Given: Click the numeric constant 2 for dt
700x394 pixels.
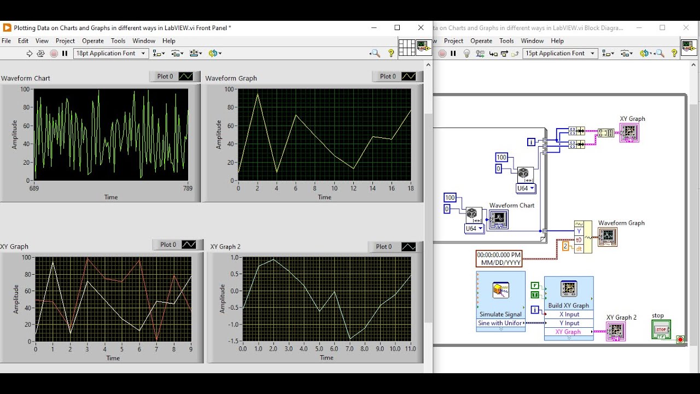Looking at the screenshot, I should [x=565, y=246].
